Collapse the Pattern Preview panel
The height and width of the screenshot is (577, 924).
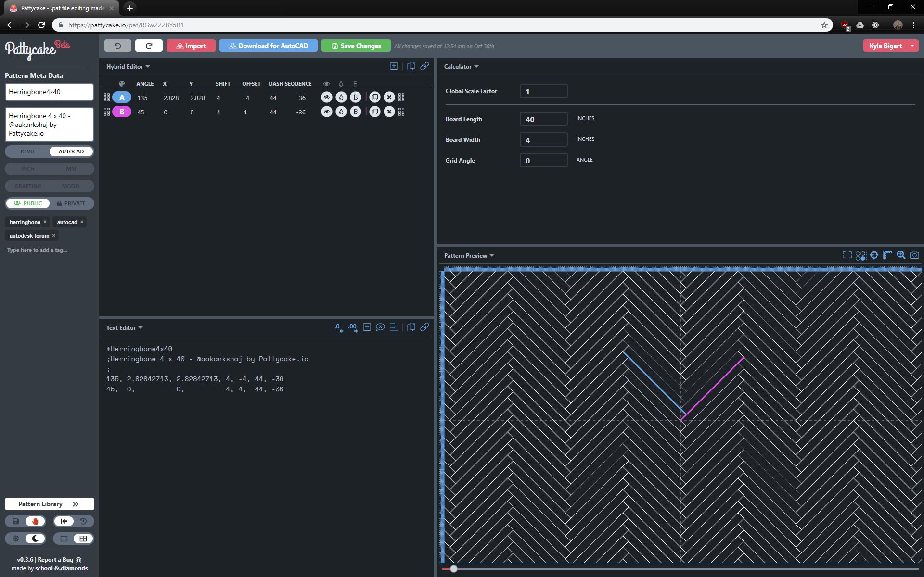(x=492, y=255)
